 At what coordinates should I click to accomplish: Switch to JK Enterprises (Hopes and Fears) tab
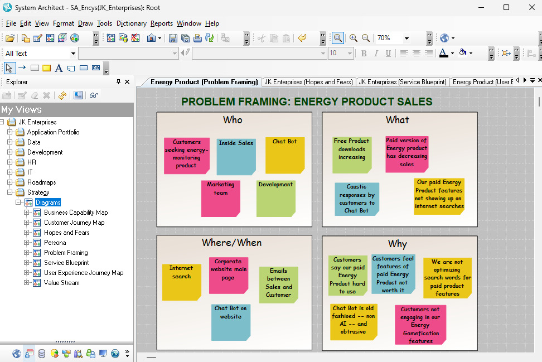(x=308, y=82)
